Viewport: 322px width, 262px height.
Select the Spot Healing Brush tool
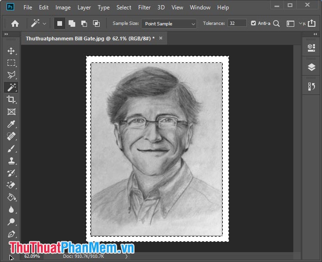click(11, 136)
